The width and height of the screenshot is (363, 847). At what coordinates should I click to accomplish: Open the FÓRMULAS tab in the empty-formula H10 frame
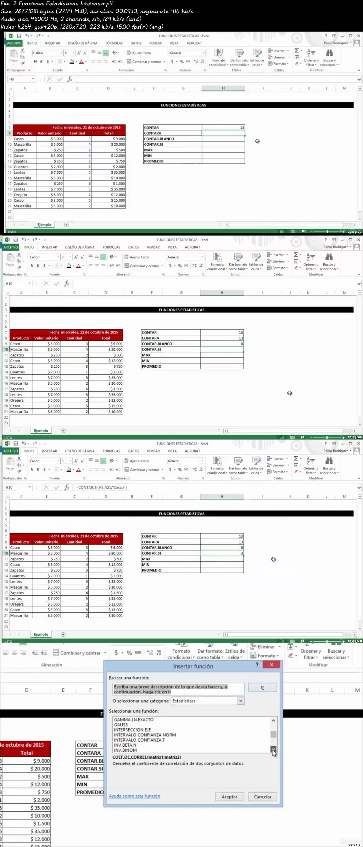click(x=111, y=247)
